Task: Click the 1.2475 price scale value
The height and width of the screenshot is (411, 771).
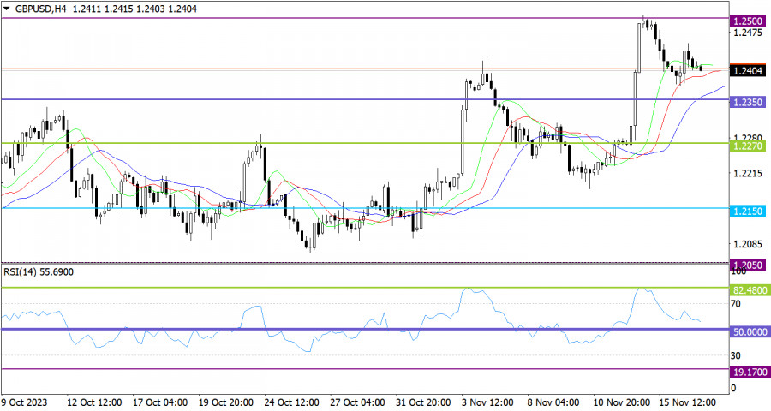Action: [x=747, y=33]
